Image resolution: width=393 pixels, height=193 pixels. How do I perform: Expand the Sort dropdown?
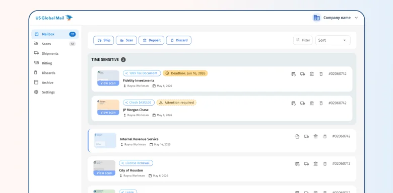tap(333, 40)
